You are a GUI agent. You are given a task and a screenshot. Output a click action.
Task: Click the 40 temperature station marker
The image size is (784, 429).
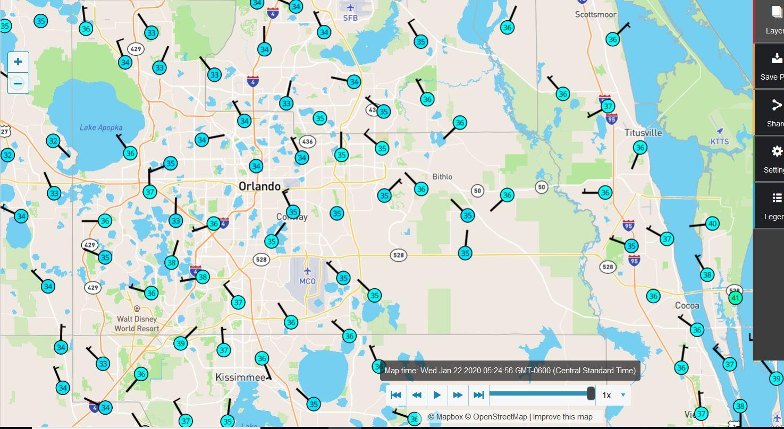coord(712,224)
